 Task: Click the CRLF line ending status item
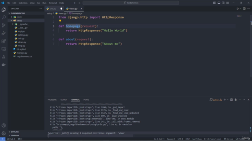(x=187, y=139)
